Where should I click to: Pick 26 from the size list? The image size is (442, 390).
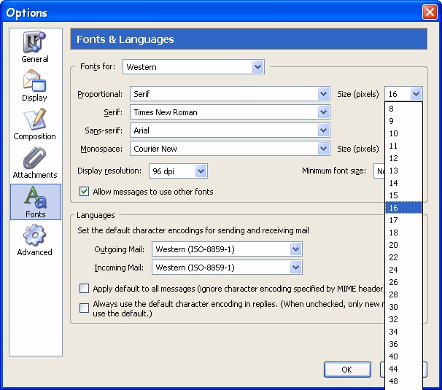403,282
